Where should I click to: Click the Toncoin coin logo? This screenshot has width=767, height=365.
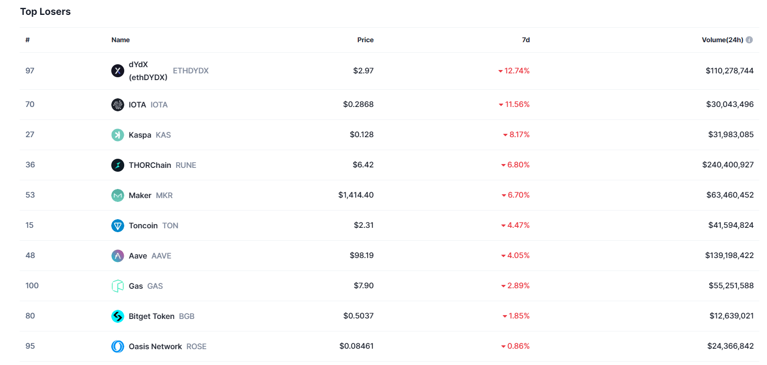pos(118,225)
